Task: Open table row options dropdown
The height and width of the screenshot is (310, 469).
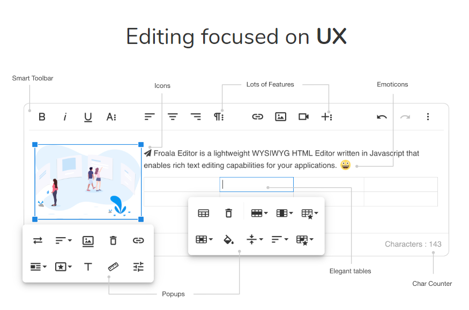Action: [x=259, y=213]
